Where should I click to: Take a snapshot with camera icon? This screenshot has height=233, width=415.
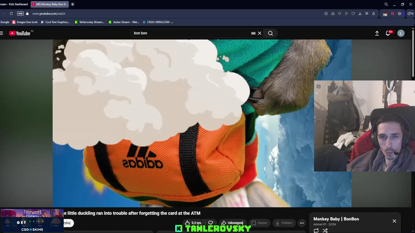(x=333, y=14)
